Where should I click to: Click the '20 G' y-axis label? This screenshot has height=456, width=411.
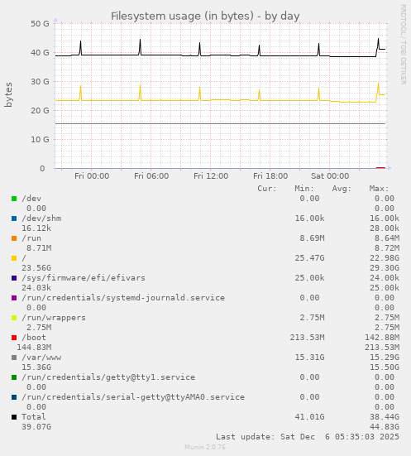41,111
